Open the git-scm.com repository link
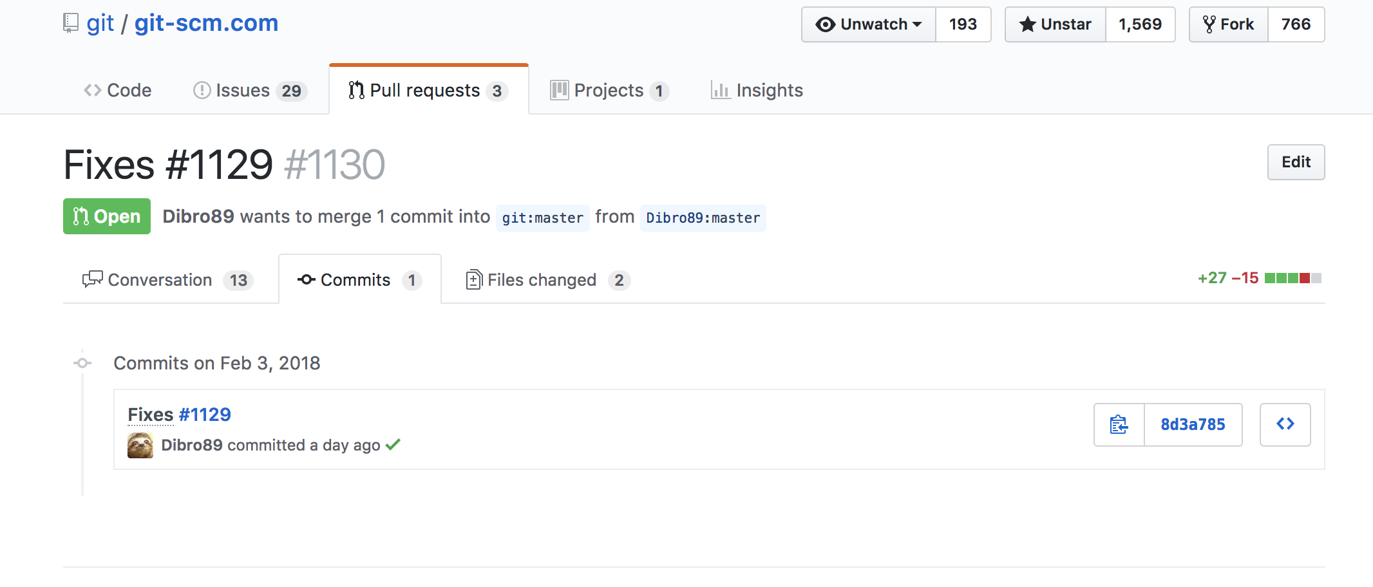The image size is (1373, 587). click(x=206, y=23)
